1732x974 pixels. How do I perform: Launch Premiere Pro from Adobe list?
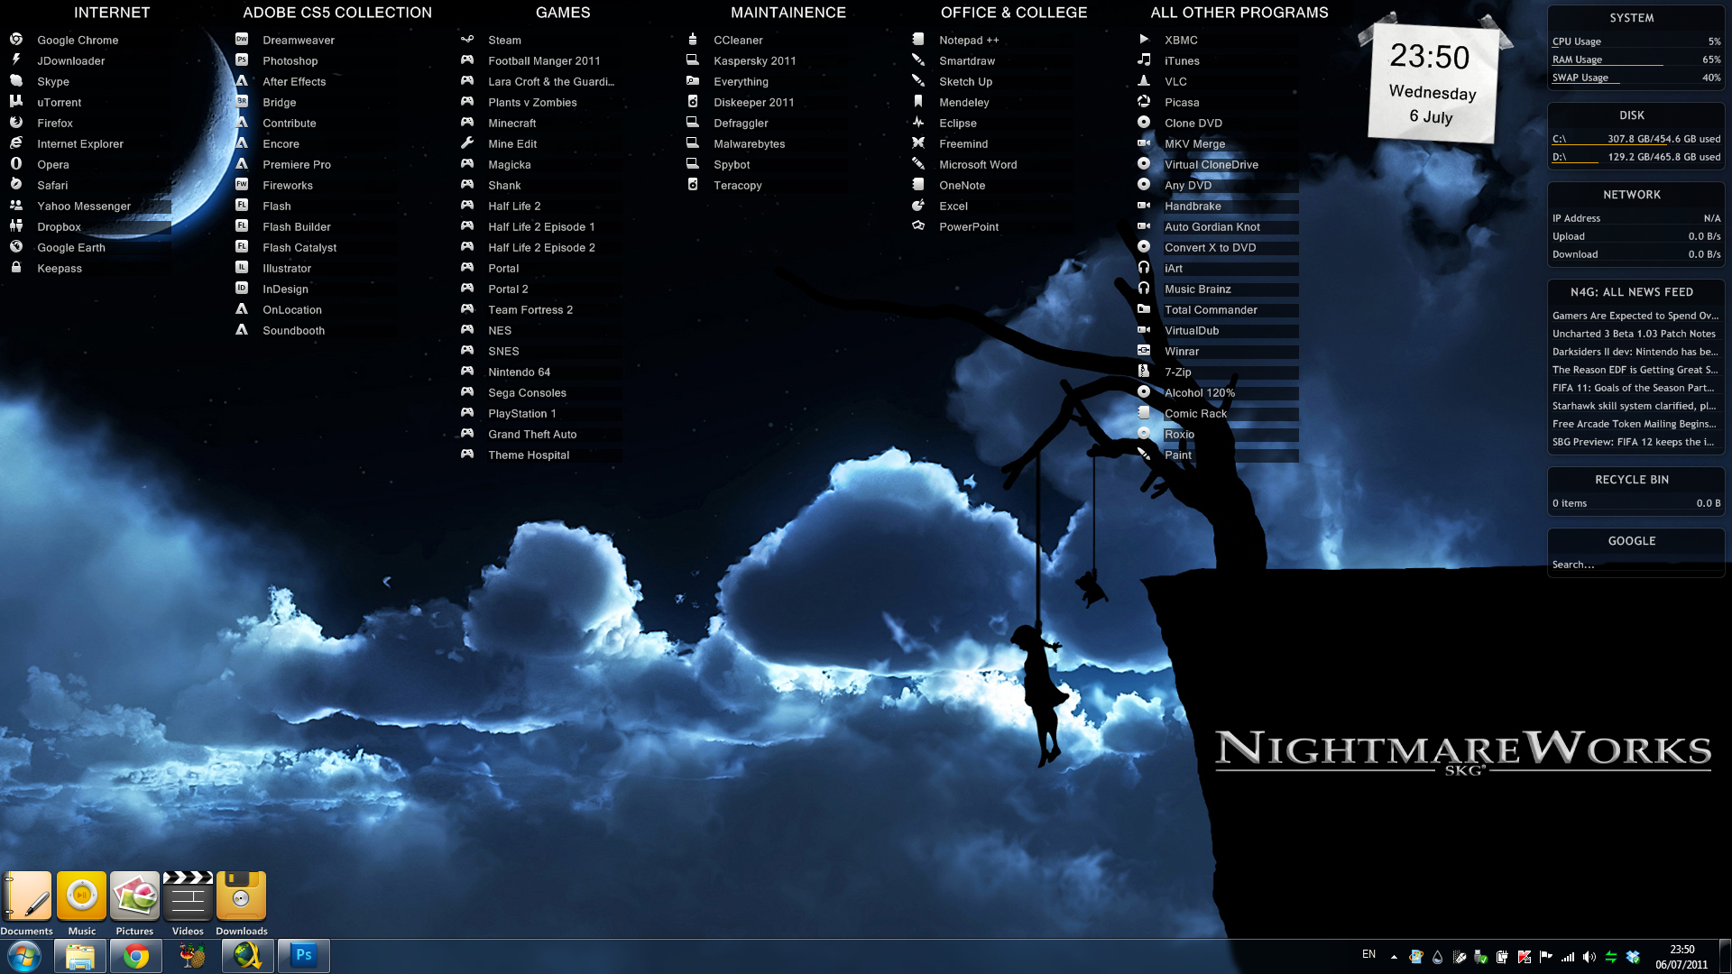point(296,164)
